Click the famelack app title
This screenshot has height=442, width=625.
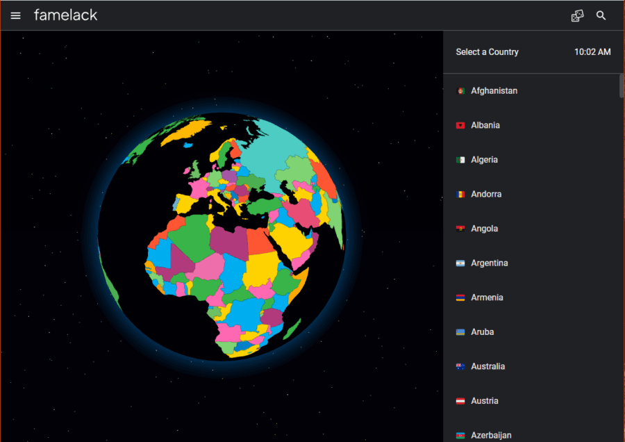click(65, 15)
